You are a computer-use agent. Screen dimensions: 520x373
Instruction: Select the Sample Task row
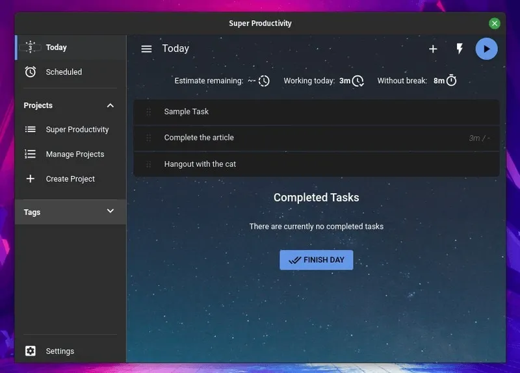click(x=187, y=112)
